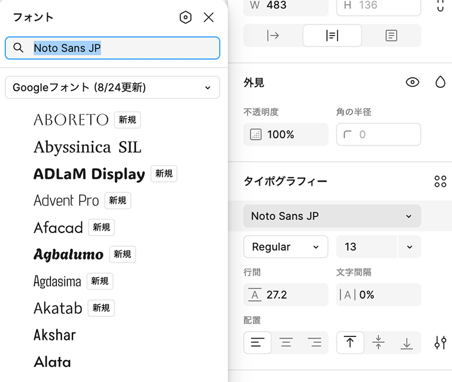Select the Akatab font
Image resolution: width=452 pixels, height=382 pixels.
[58, 308]
